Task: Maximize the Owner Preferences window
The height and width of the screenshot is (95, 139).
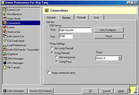Action: click(132, 3)
